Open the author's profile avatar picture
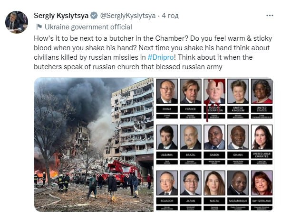Viewport: 281px width, 217px height. click(x=17, y=22)
